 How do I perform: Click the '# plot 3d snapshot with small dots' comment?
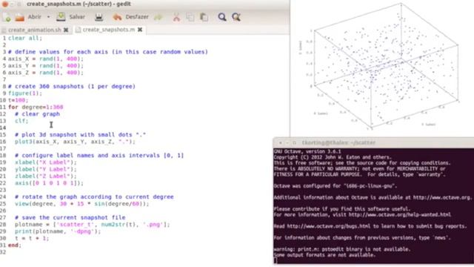(80, 135)
